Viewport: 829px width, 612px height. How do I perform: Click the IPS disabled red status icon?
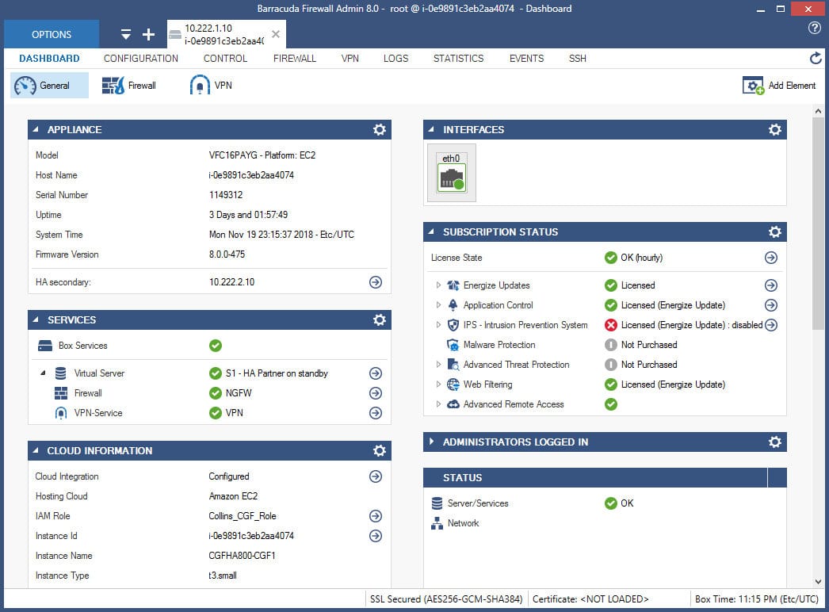[x=610, y=325]
